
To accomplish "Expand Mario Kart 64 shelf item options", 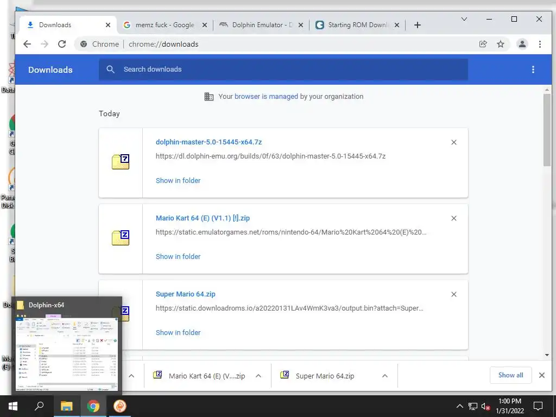I will [x=258, y=376].
